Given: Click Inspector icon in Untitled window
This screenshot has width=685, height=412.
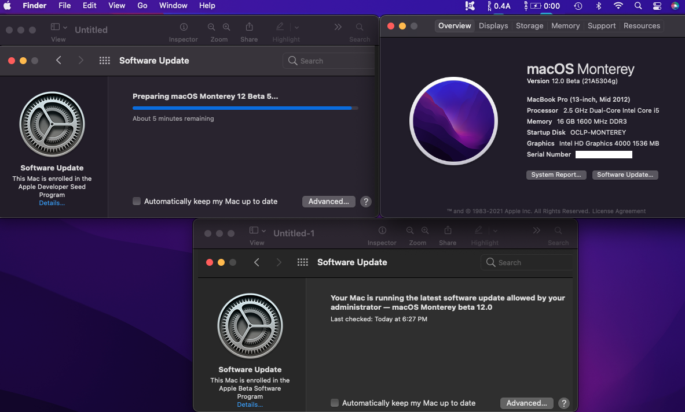Looking at the screenshot, I should pyautogui.click(x=184, y=27).
